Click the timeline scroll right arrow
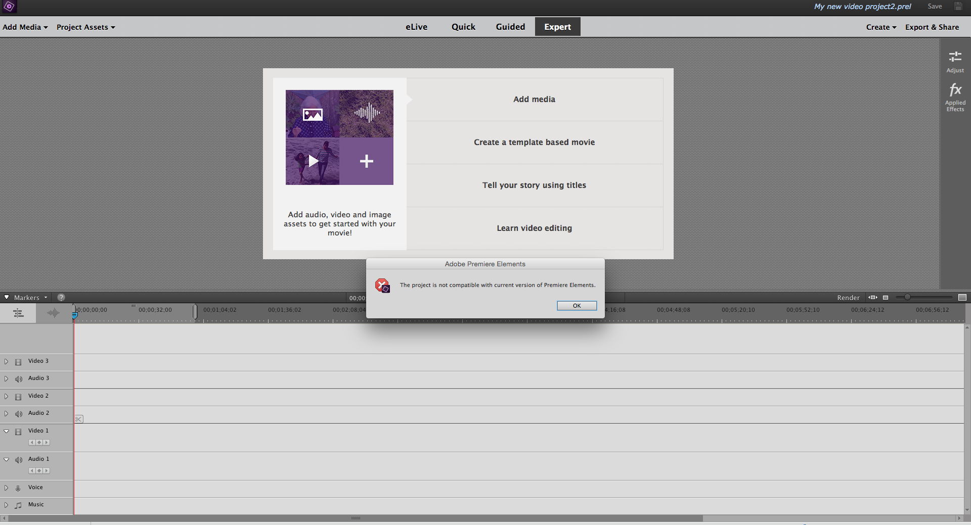Viewport: 971px width, 525px height. click(x=959, y=518)
